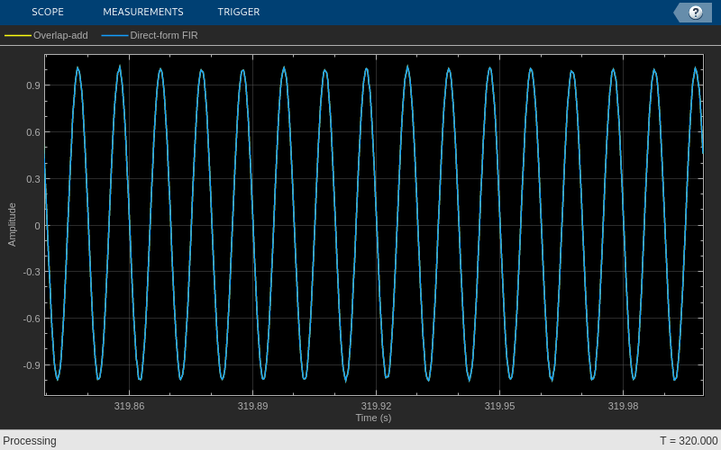Click the 0.6 amplitude tick label
The width and height of the screenshot is (721, 450).
click(33, 132)
